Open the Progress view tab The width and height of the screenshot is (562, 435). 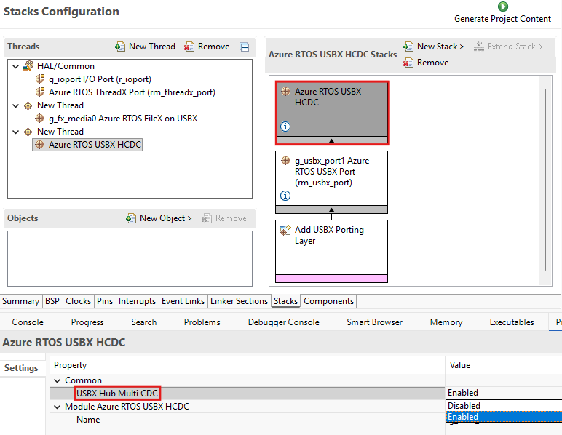point(87,322)
